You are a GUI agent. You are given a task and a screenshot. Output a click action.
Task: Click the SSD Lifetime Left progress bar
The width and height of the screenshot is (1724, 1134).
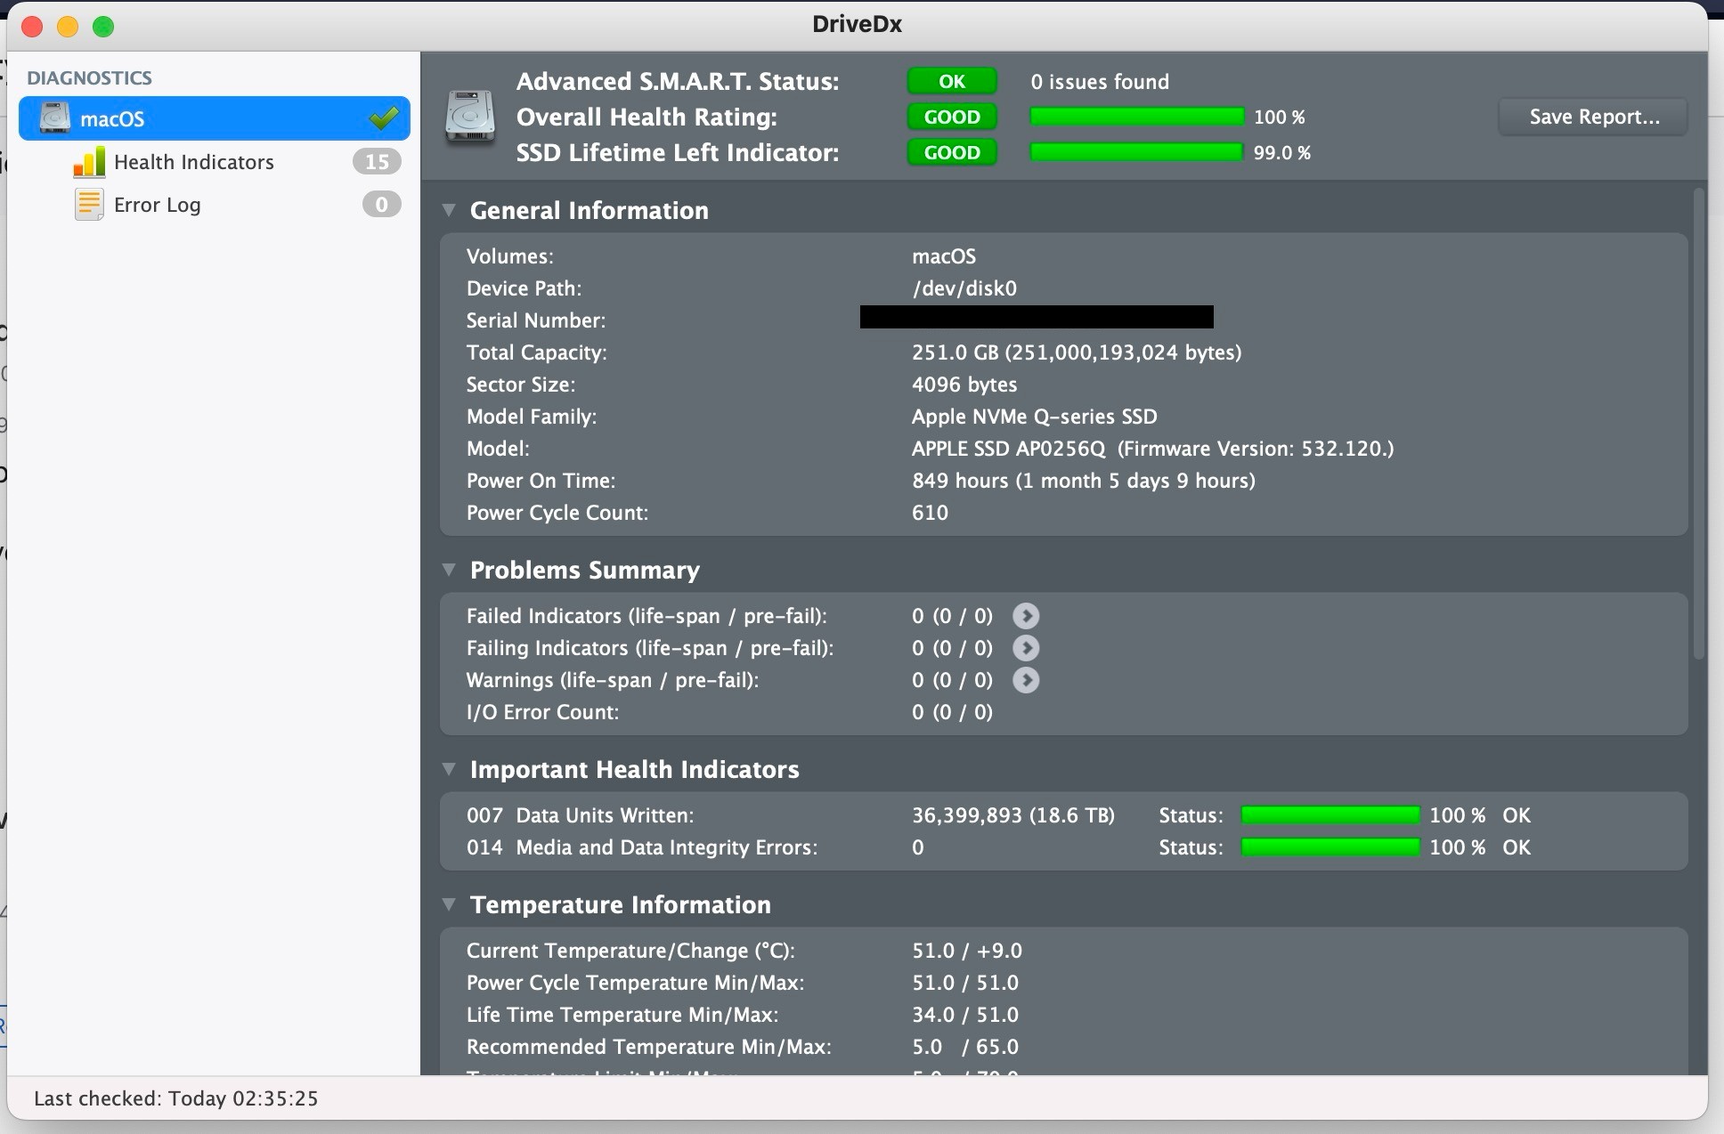tap(1136, 152)
